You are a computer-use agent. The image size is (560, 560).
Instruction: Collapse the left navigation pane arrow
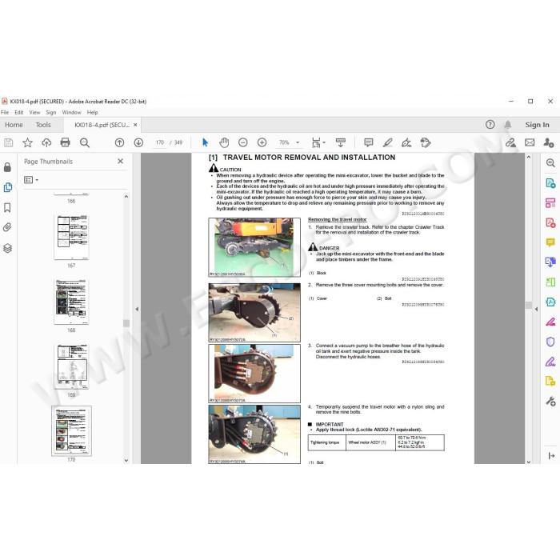click(137, 310)
